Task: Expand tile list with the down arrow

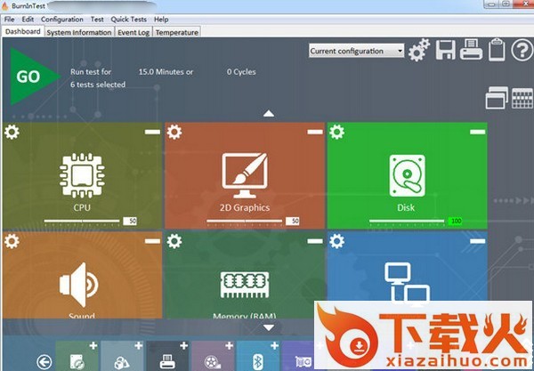Action: [x=269, y=327]
